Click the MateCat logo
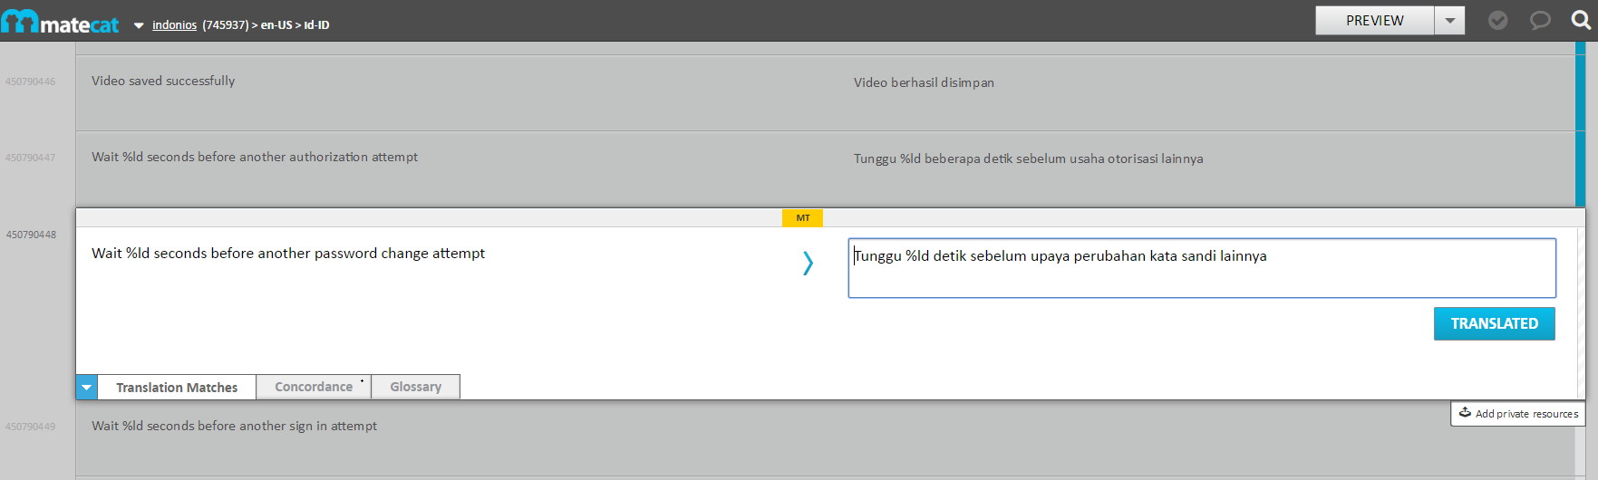 60,22
